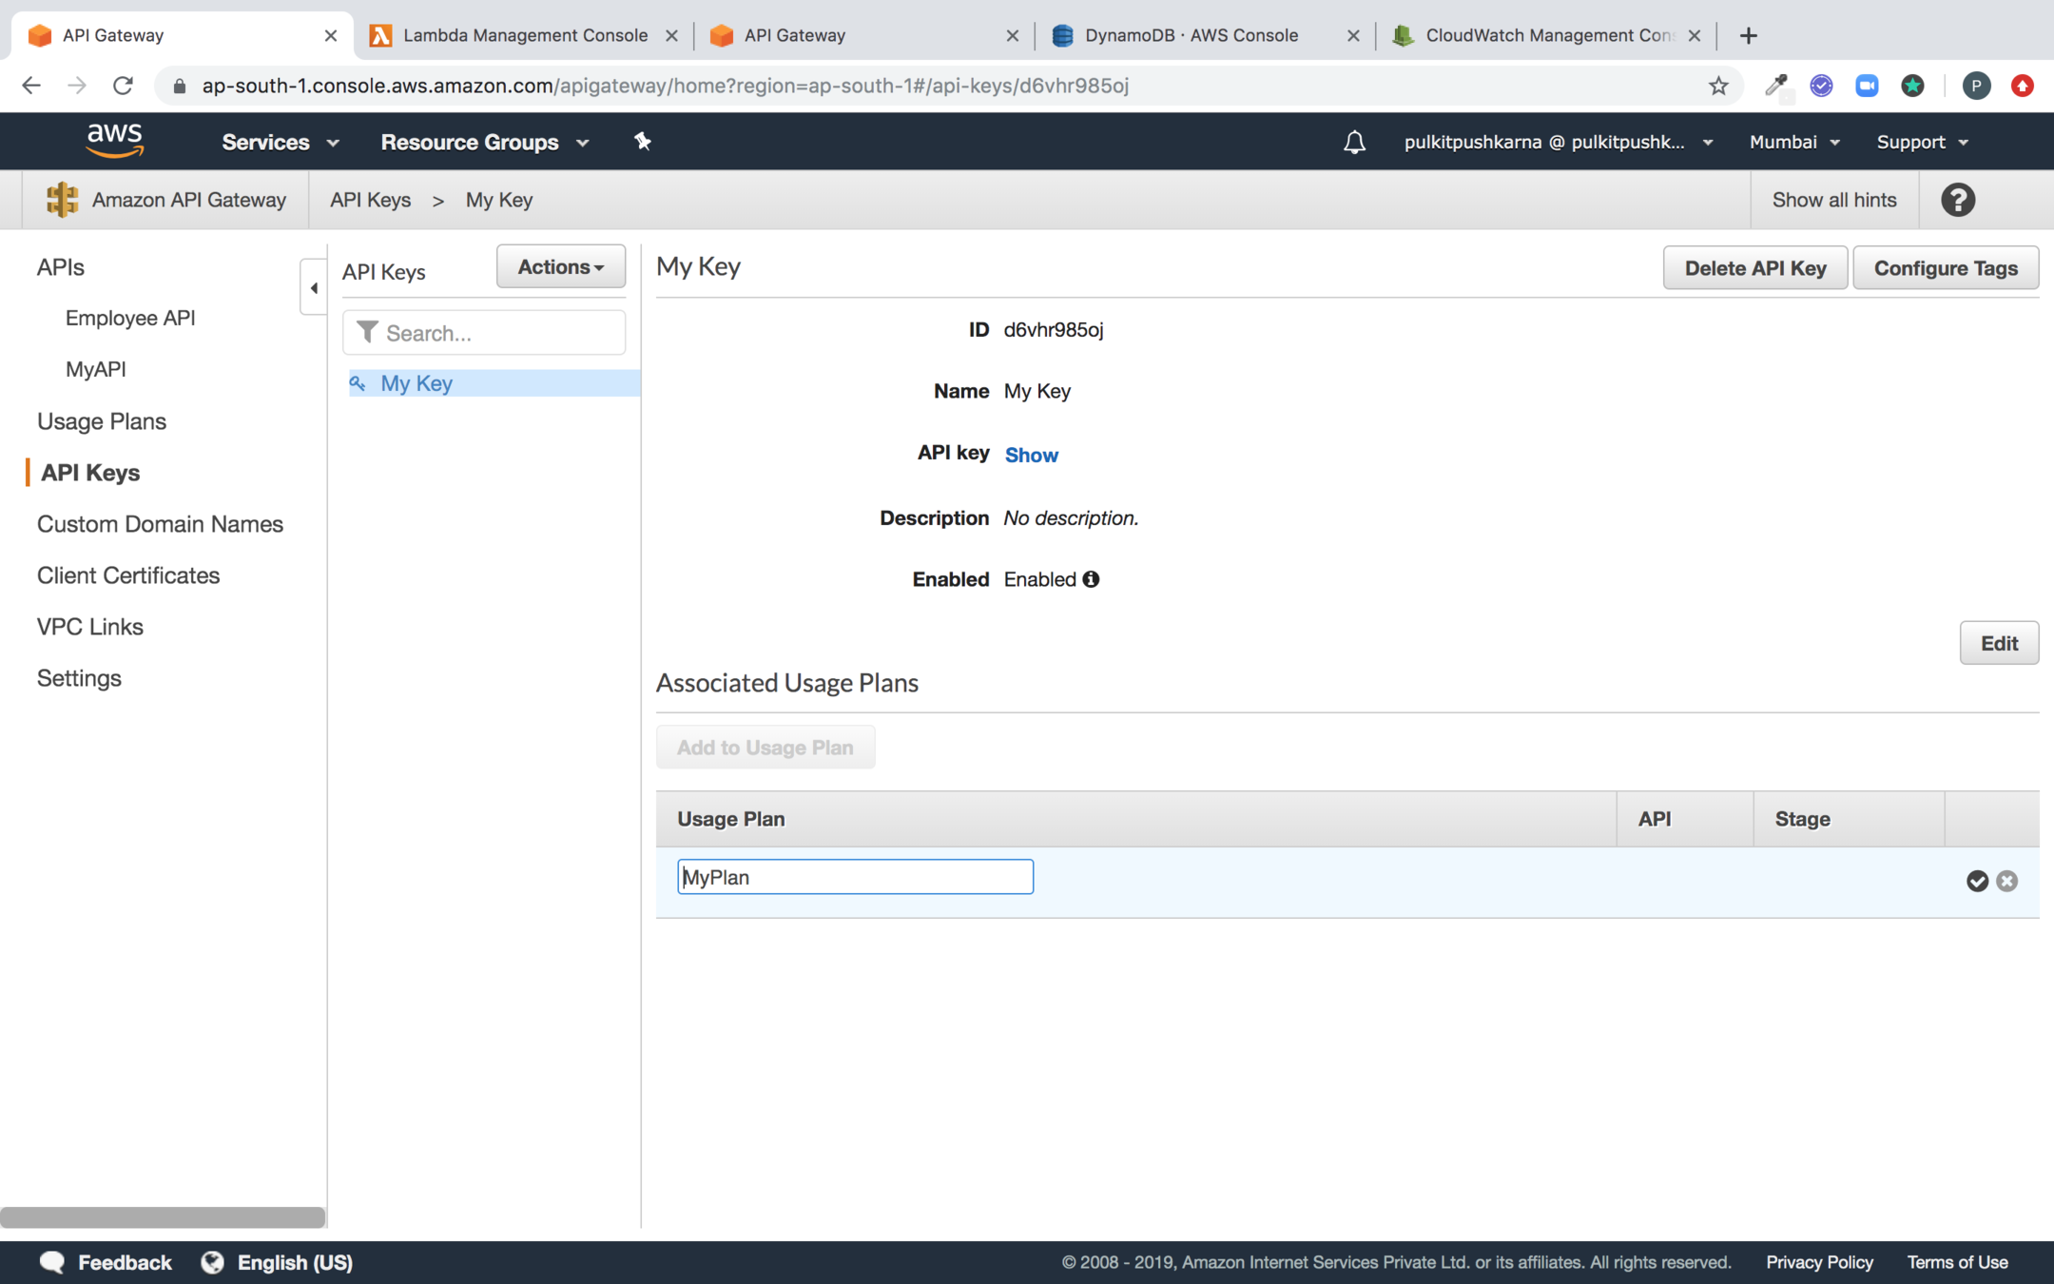Confirm usage plan with checkmark icon

click(x=1977, y=881)
